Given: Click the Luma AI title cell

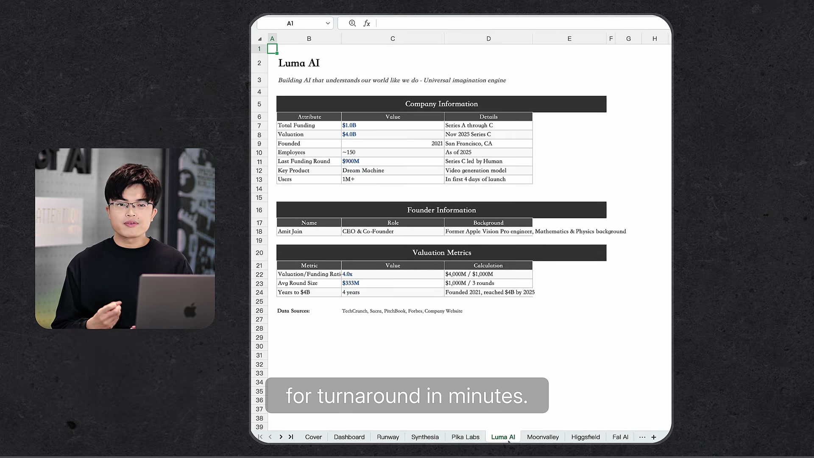Looking at the screenshot, I should [299, 63].
